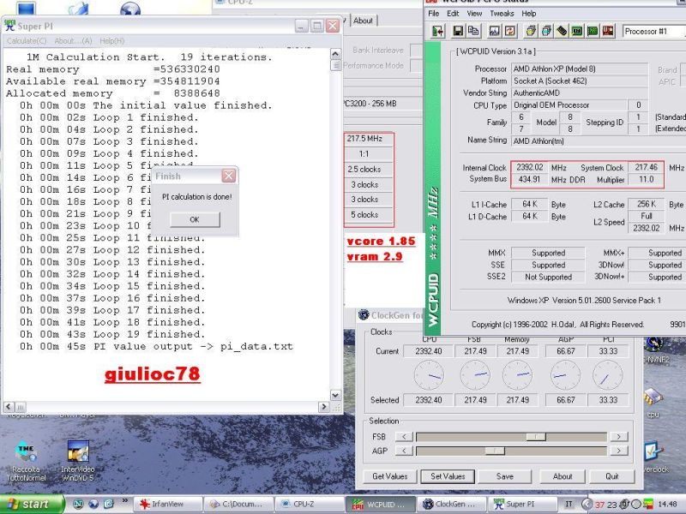The height and width of the screenshot is (514, 686).
Task: Click Save button in ClockGen
Action: pyautogui.click(x=505, y=476)
